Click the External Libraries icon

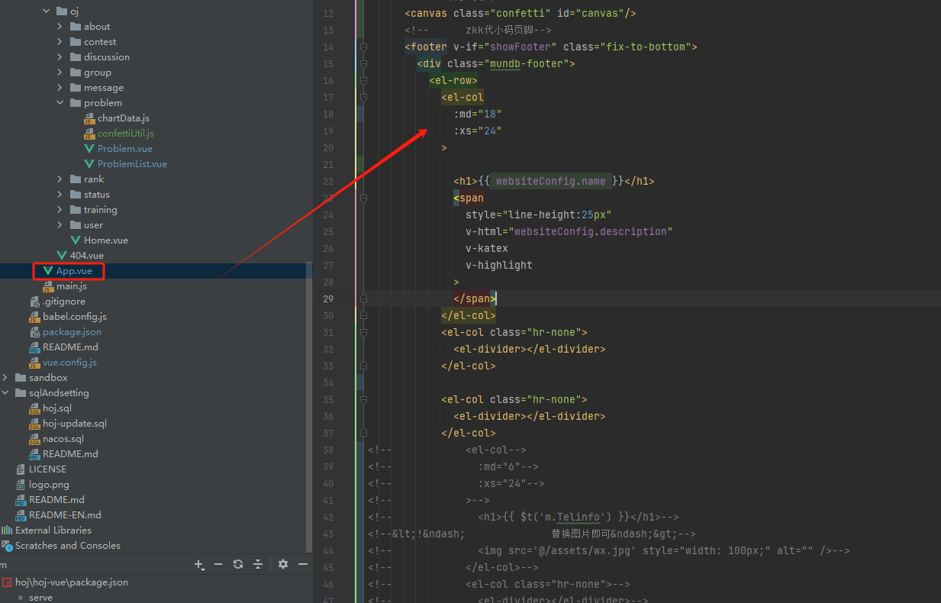(x=7, y=530)
